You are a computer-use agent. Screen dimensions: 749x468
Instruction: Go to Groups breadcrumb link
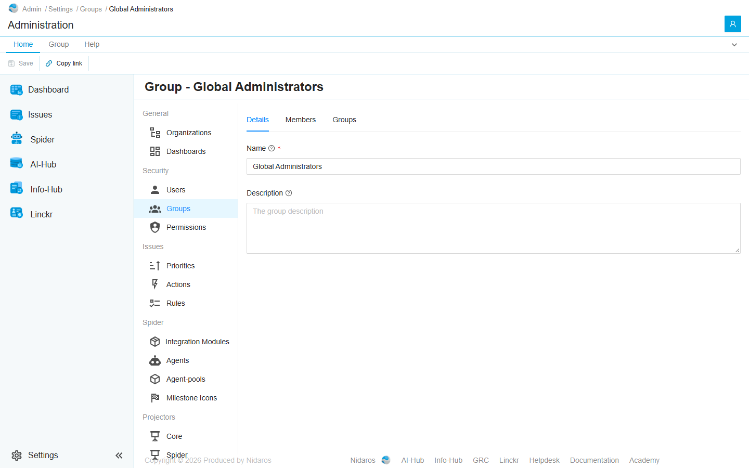coord(91,9)
